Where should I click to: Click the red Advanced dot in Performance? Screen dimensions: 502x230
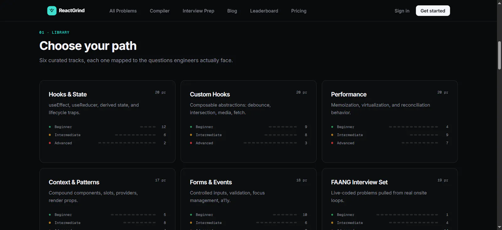click(x=332, y=143)
